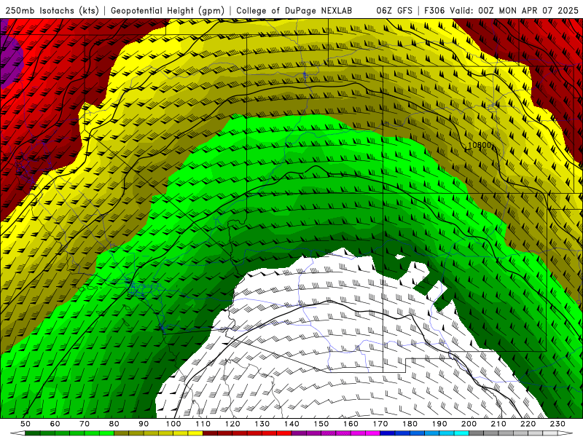This screenshot has width=583, height=437.
Task: Click the '06Z GFS' model run text
Action: [x=394, y=10]
